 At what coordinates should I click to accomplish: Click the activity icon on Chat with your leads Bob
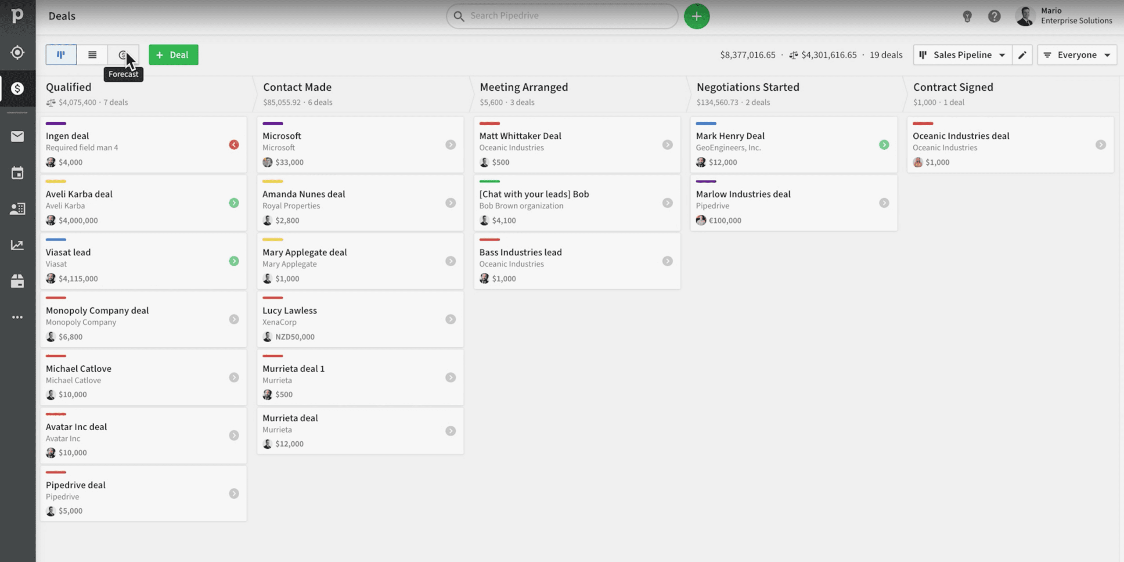pos(667,203)
